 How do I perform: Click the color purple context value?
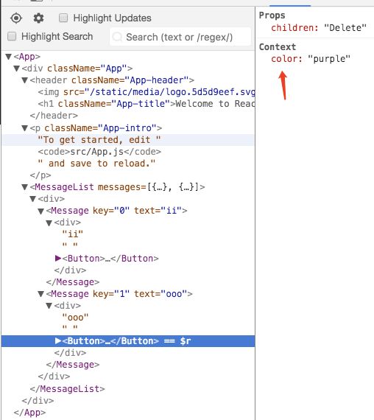pyautogui.click(x=329, y=59)
